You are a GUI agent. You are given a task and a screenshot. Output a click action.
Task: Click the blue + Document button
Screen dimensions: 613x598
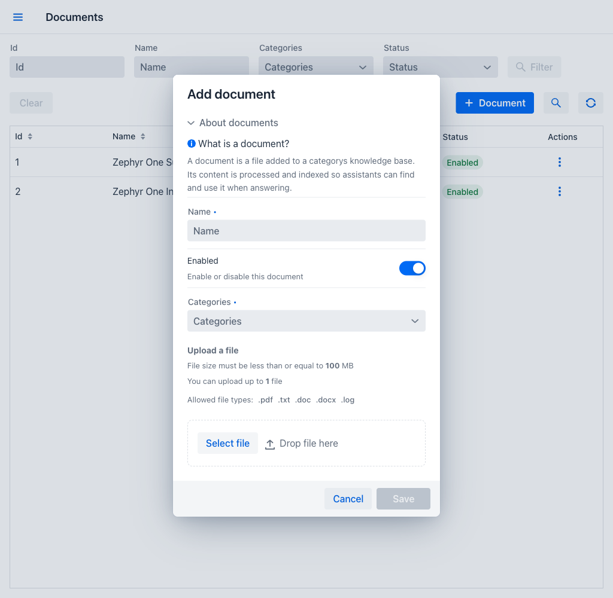[x=494, y=103]
